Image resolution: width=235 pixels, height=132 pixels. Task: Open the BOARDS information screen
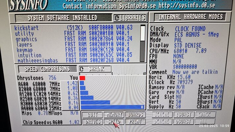(135, 115)
